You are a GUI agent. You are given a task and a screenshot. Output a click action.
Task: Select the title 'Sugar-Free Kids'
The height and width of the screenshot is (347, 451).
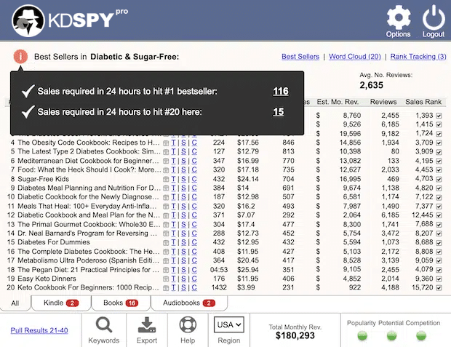44,179
